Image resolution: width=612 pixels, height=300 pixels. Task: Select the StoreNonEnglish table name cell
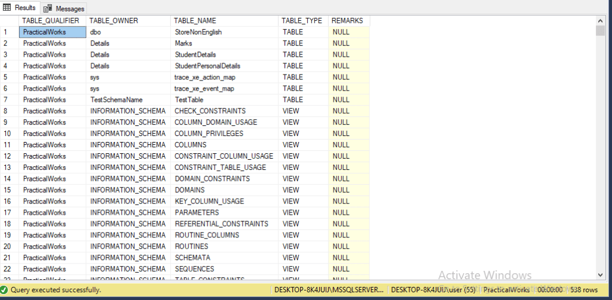tap(198, 32)
